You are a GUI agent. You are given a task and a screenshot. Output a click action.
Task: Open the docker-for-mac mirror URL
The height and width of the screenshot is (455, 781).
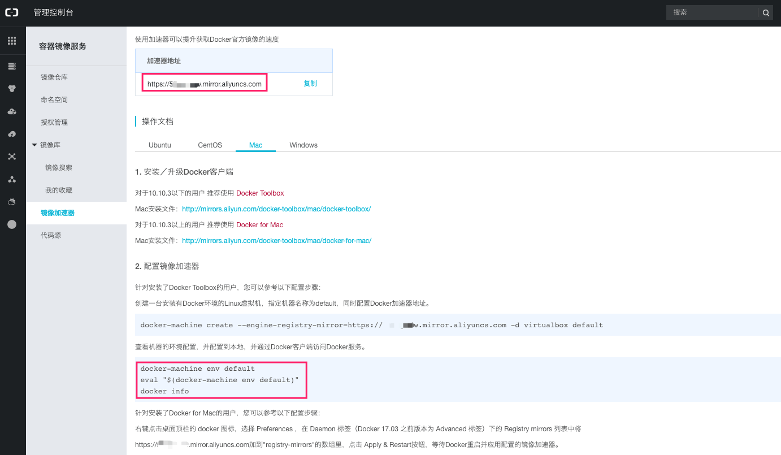pos(277,241)
